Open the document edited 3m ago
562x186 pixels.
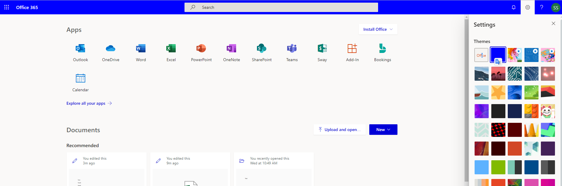(106, 169)
